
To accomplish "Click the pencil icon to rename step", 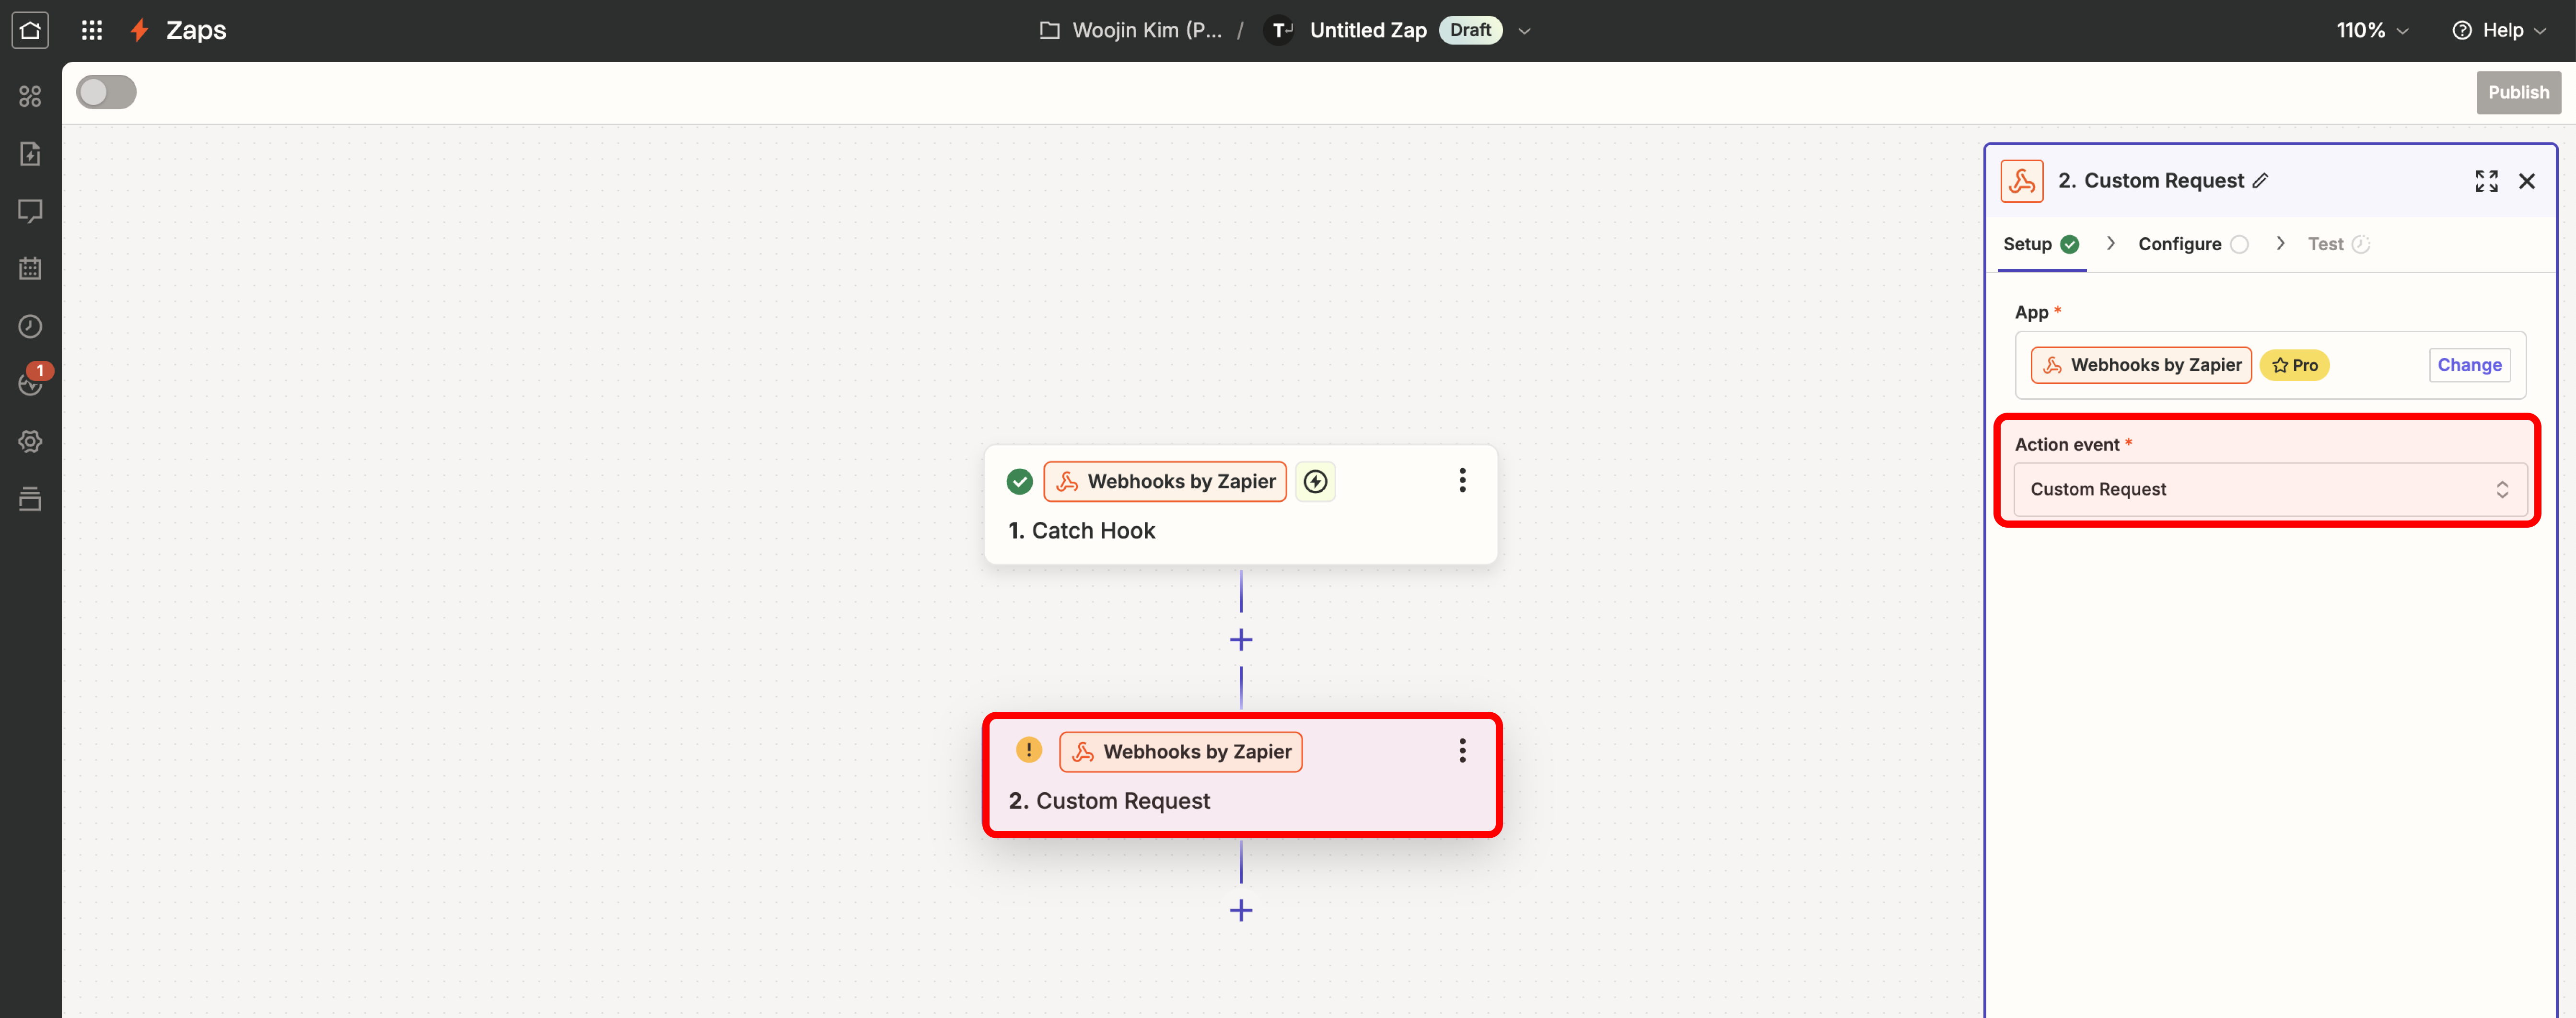I will click(x=2261, y=181).
